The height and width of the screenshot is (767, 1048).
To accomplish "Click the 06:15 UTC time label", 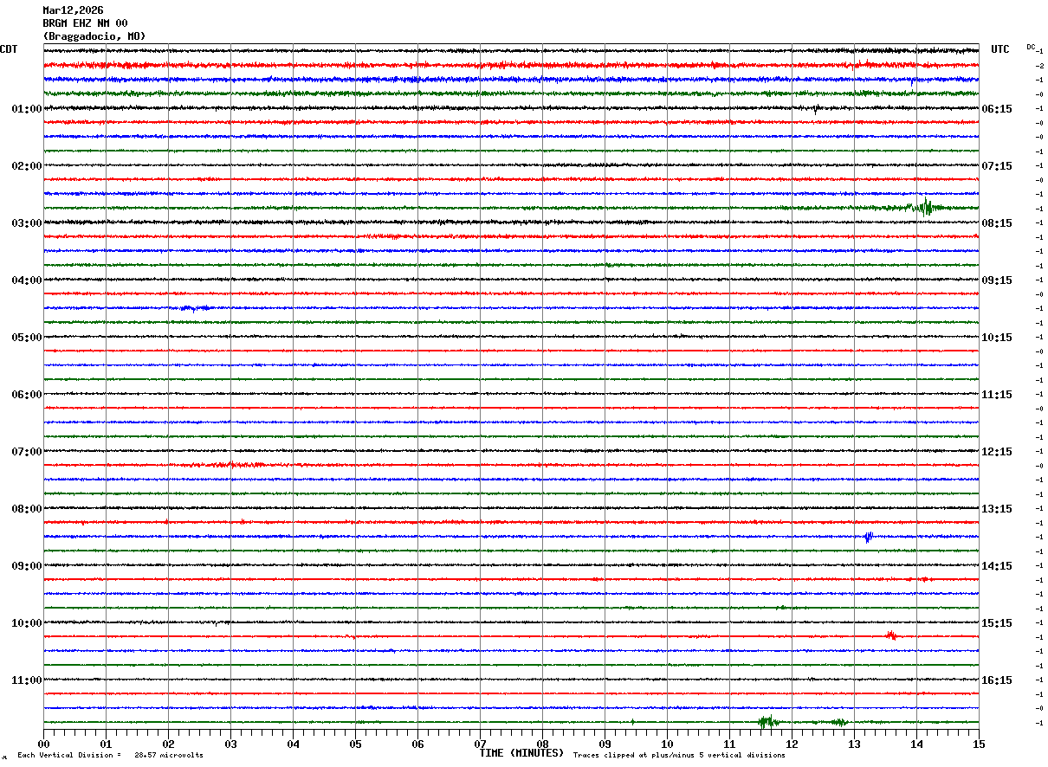I will click(997, 109).
